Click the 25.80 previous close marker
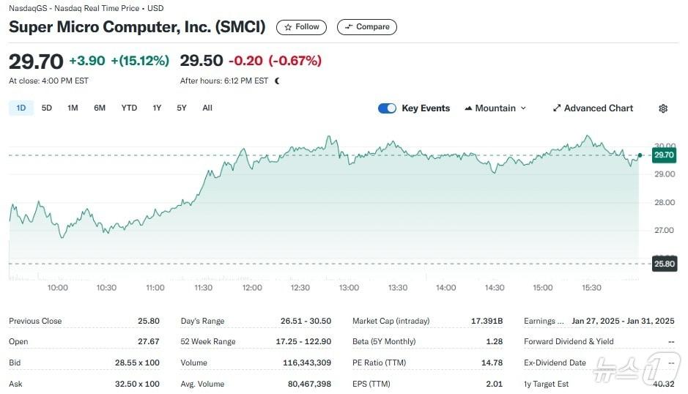Image resolution: width=688 pixels, height=394 pixels. click(x=663, y=264)
